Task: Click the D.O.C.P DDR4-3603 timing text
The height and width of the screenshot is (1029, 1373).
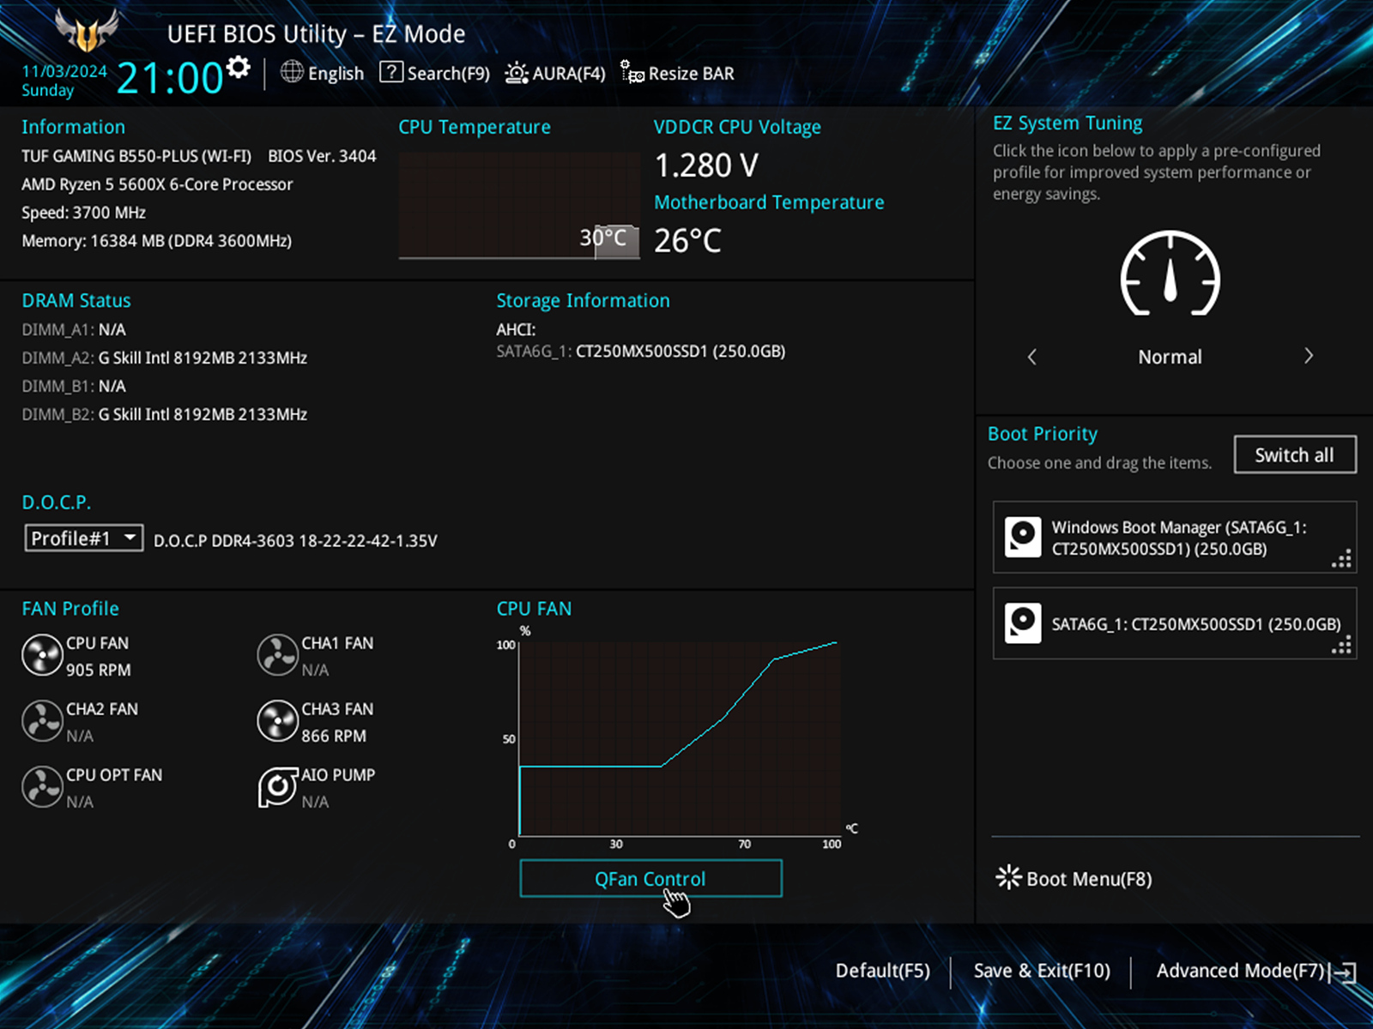Action: [295, 540]
